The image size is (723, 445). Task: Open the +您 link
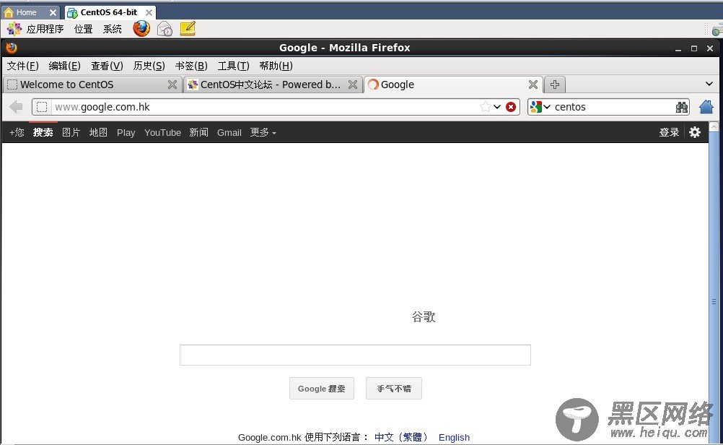(17, 132)
